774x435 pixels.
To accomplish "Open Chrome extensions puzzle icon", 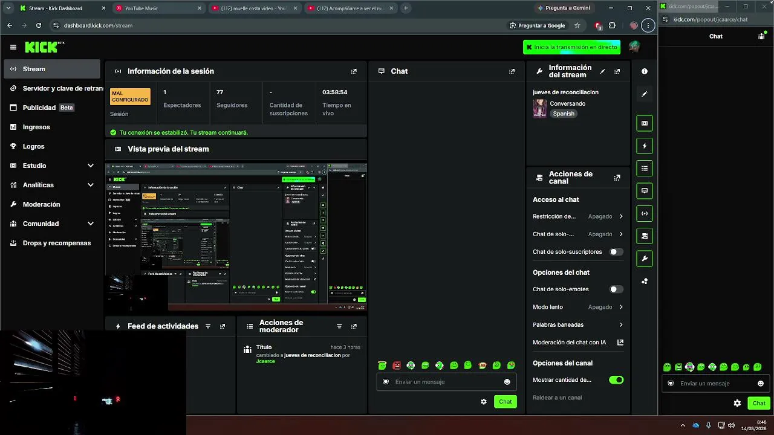I will point(612,25).
